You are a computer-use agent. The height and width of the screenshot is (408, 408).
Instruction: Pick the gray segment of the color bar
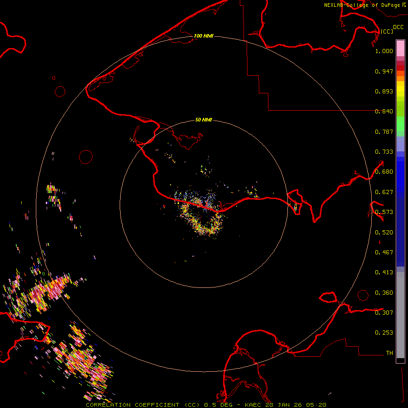point(400,313)
